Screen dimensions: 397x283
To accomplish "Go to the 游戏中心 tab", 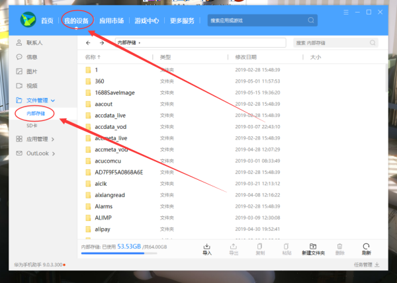I will (147, 20).
